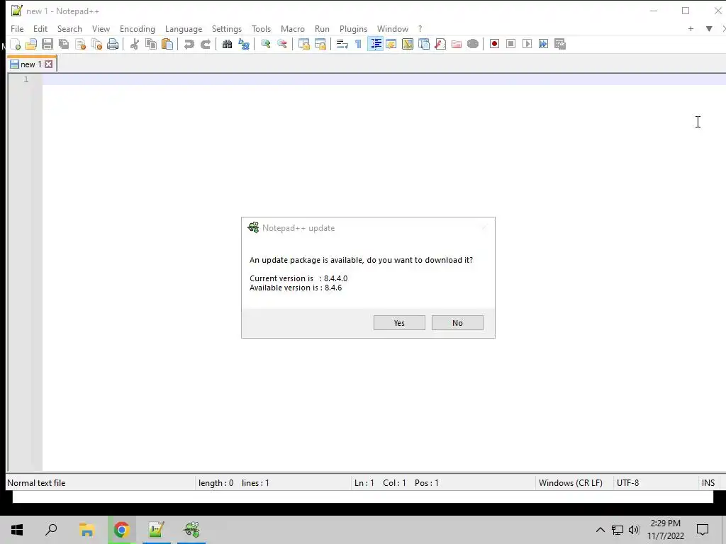Click the Paste clipboard icon
Screen dimensions: 726x544
click(x=167, y=44)
